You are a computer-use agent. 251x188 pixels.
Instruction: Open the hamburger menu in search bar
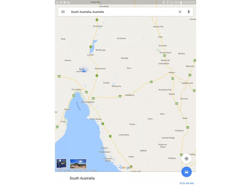point(63,12)
